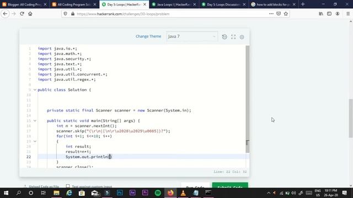The image size is (353, 198).
Task: Open the Java 7 language dropdown
Action: click(192, 36)
